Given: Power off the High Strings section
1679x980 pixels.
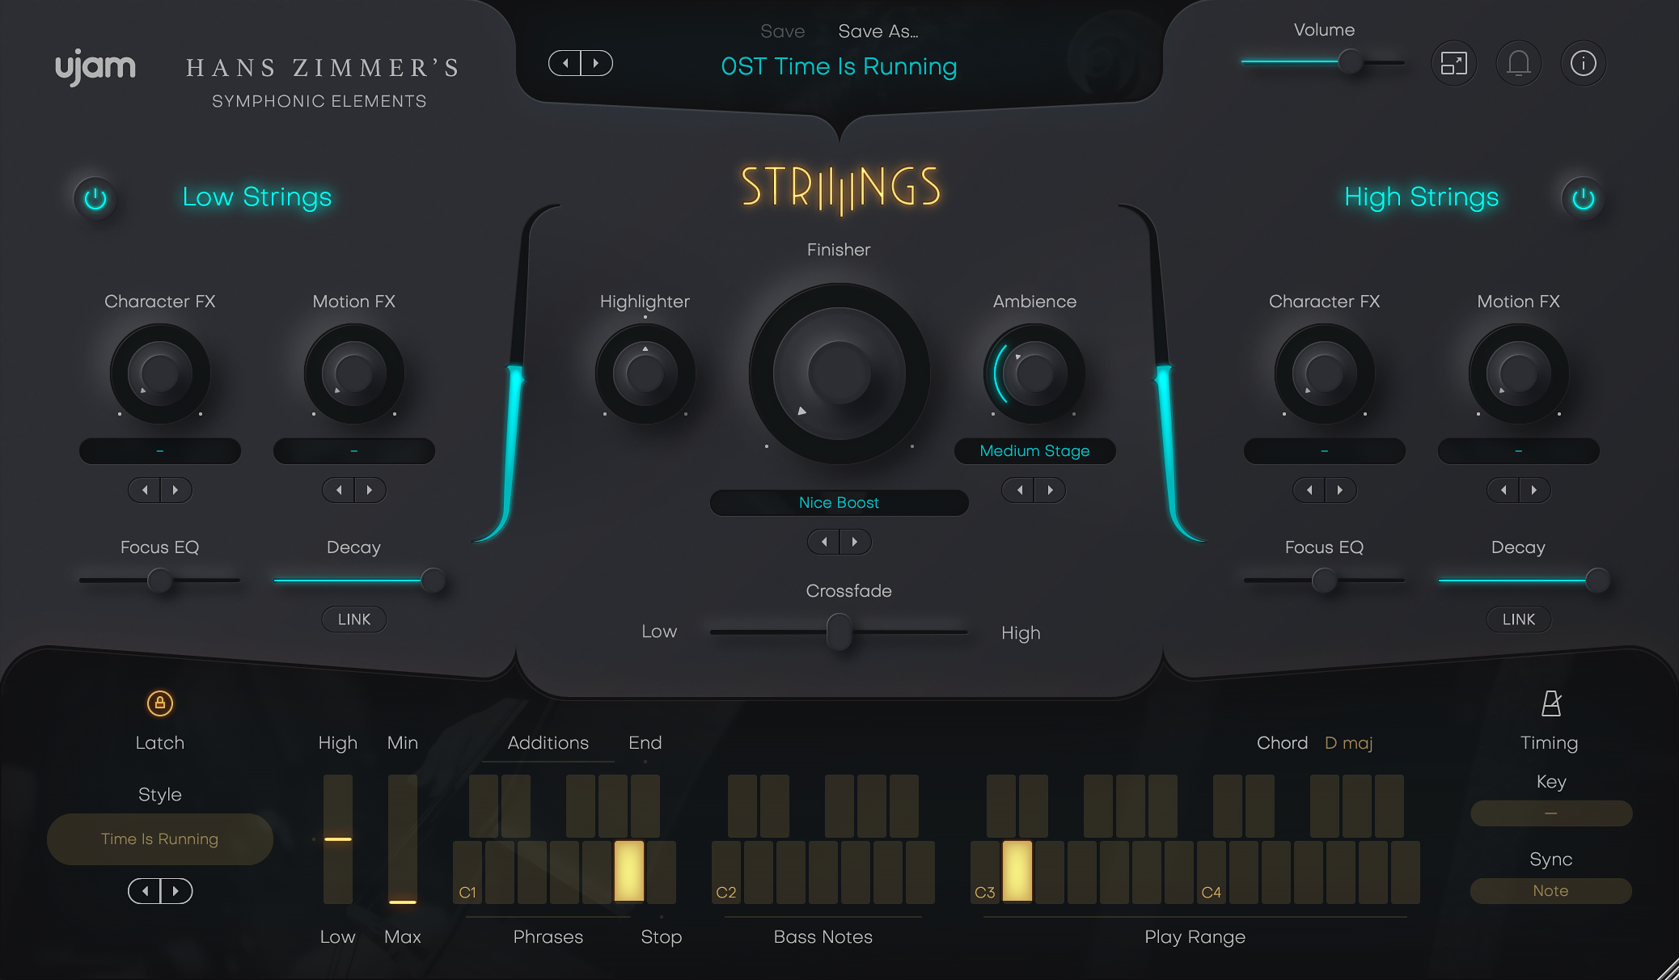Looking at the screenshot, I should tap(1583, 199).
